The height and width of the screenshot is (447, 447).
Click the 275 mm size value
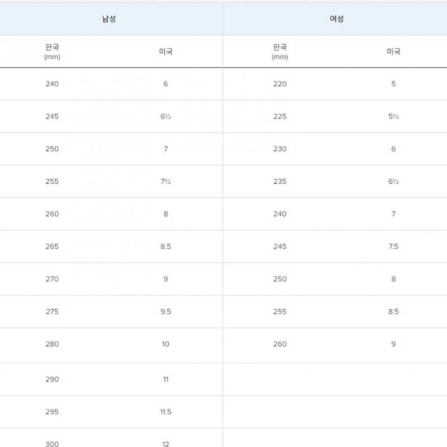[x=52, y=312]
